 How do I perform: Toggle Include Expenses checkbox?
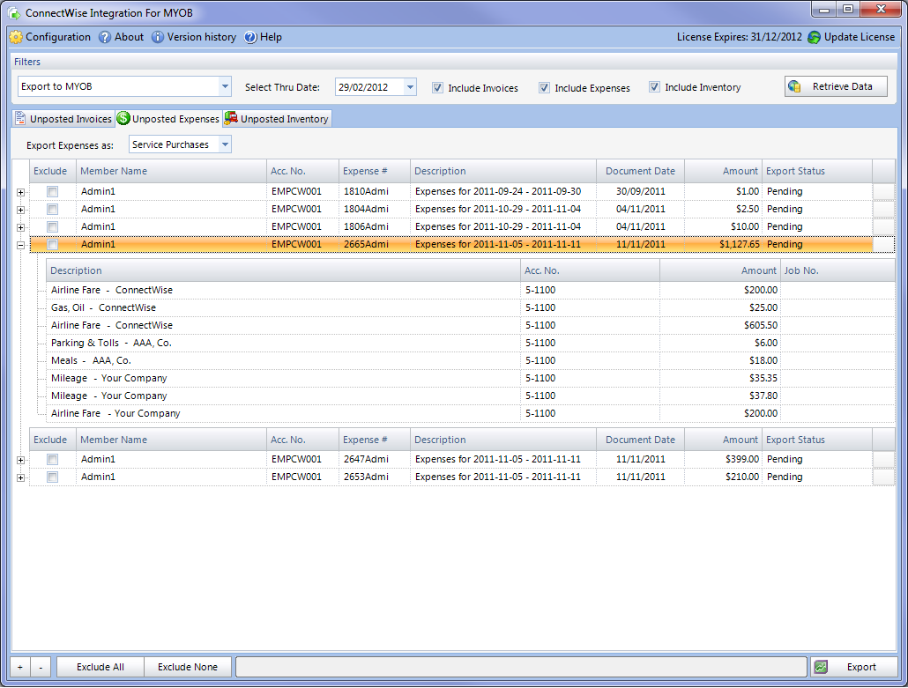(544, 87)
